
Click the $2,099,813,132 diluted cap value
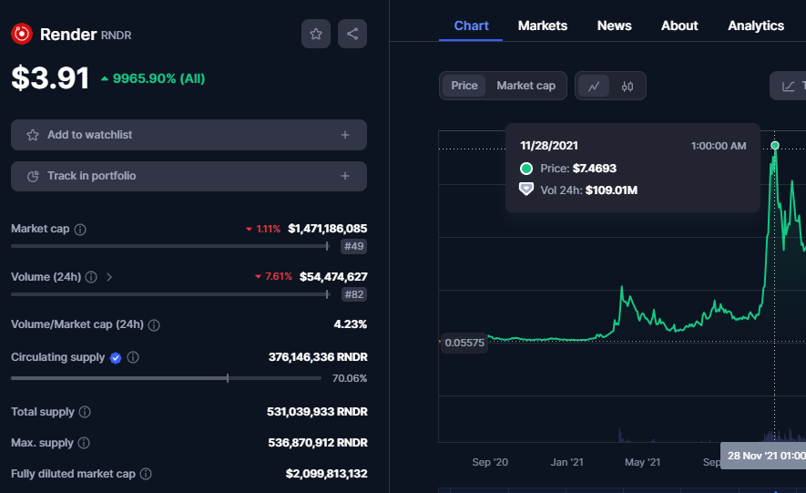coord(326,474)
